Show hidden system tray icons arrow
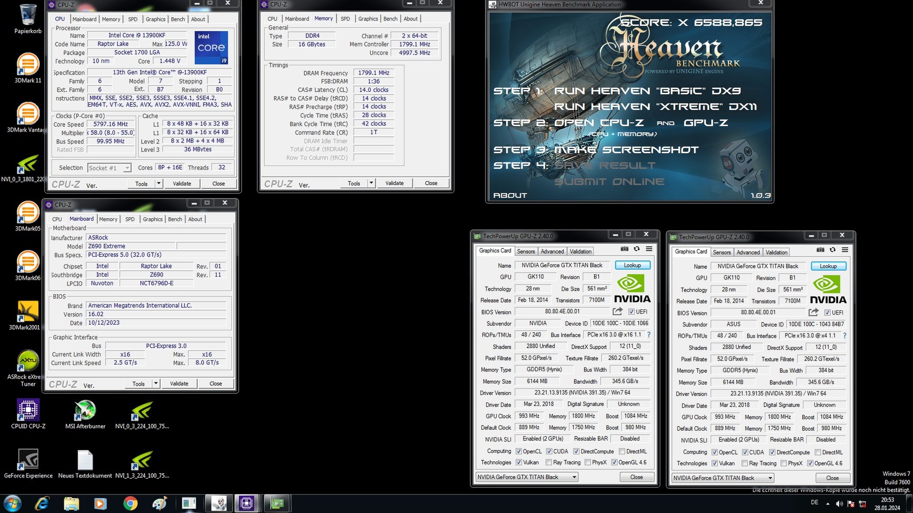 828,503
